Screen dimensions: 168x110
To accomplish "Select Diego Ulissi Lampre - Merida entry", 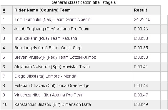I will tap(45, 76).
